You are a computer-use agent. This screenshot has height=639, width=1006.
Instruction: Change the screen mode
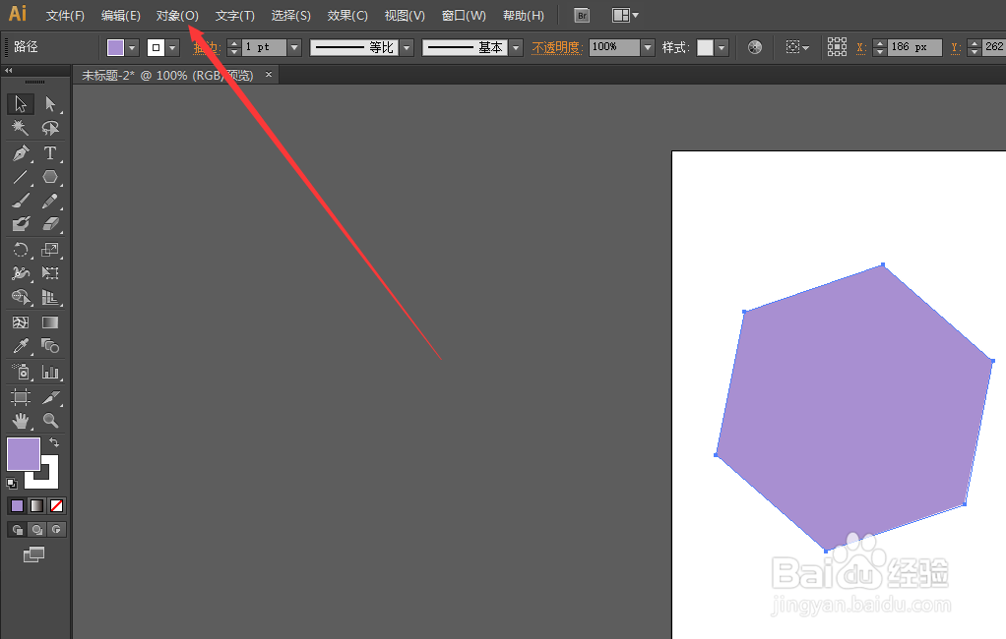click(34, 554)
